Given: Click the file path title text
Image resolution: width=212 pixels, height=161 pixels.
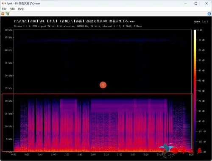Looking at the screenshot, I should point(74,21).
